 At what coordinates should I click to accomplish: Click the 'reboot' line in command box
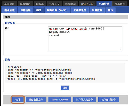[x=54, y=35]
